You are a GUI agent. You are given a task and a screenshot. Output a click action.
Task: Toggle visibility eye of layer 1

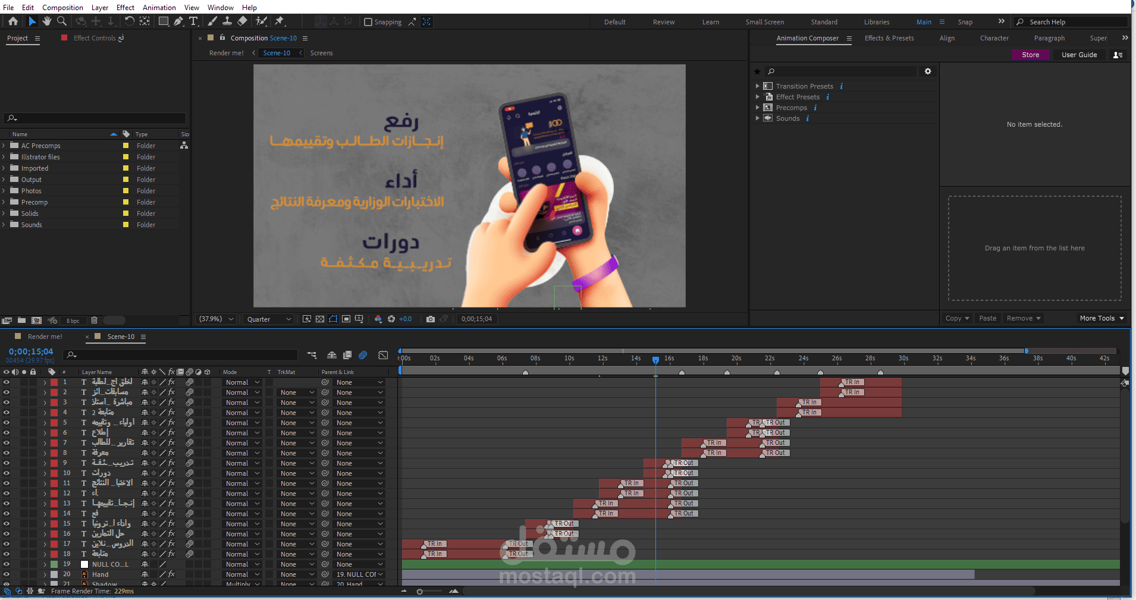[7, 382]
